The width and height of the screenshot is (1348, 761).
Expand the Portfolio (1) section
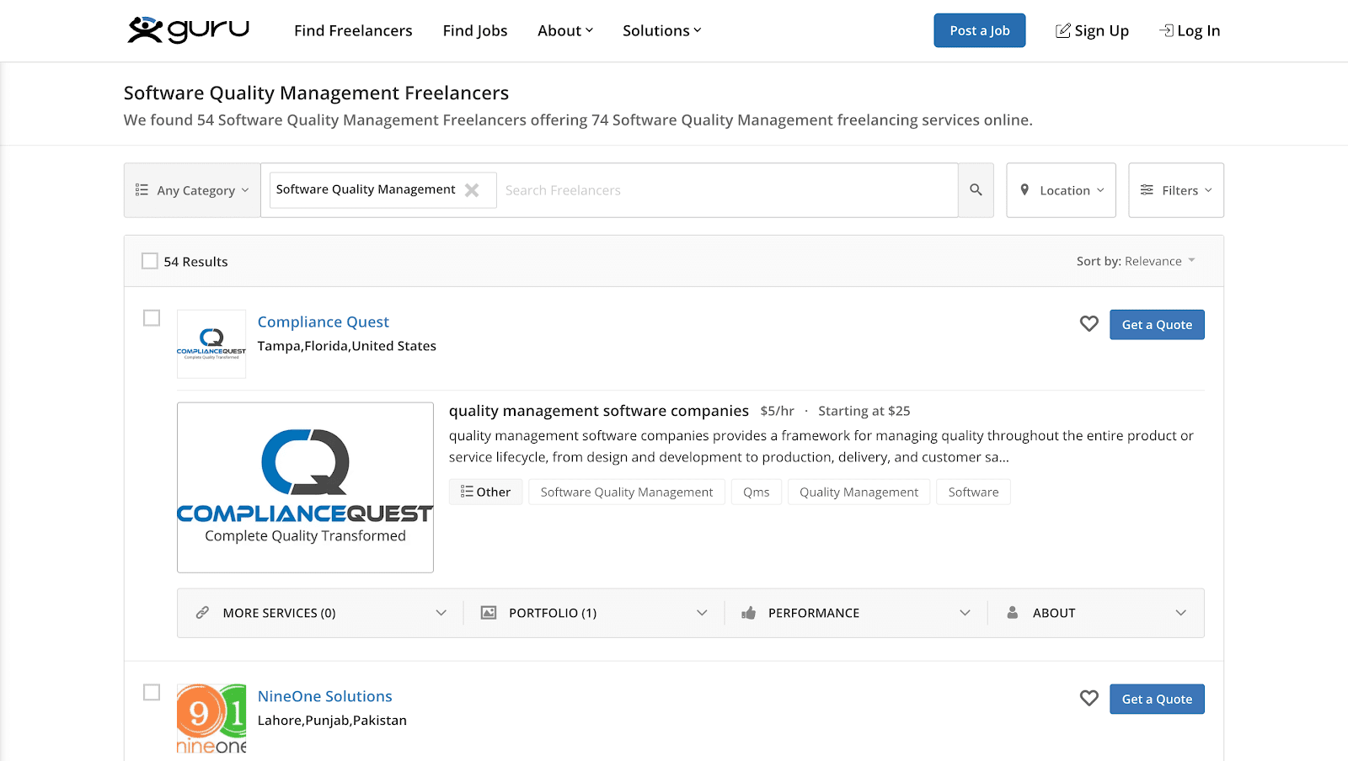coord(593,613)
